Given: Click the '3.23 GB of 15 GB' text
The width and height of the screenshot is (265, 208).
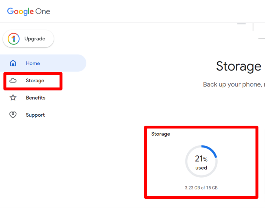Looking at the screenshot, I should [x=201, y=188].
